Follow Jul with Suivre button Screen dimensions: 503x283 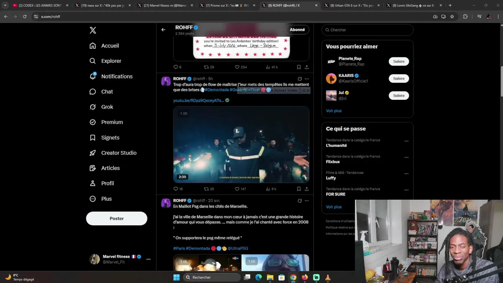click(399, 96)
